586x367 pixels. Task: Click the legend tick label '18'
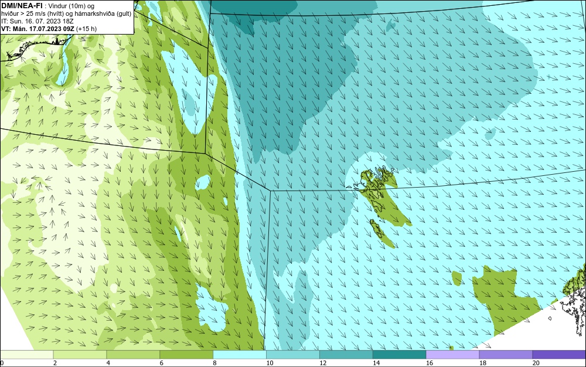pos(482,363)
